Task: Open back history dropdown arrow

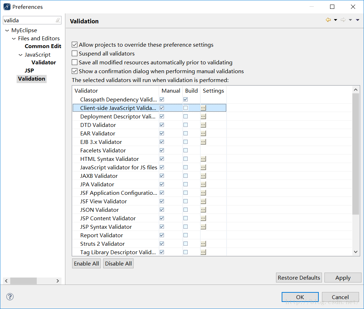Action: tap(335, 20)
